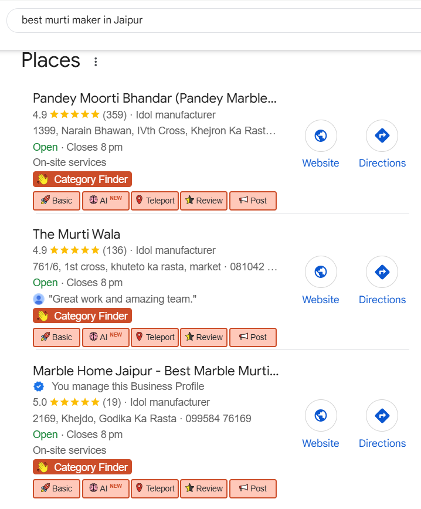
Task: Click Post button under Pandey Moorti Bhandar
Action: coord(252,201)
